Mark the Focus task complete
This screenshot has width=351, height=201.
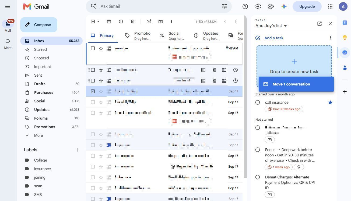click(258, 150)
